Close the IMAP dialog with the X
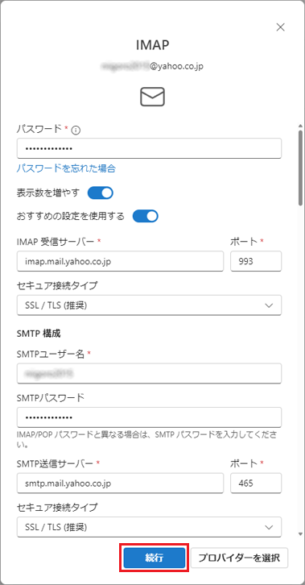Screen dimensions: 305x585 tap(280, 27)
